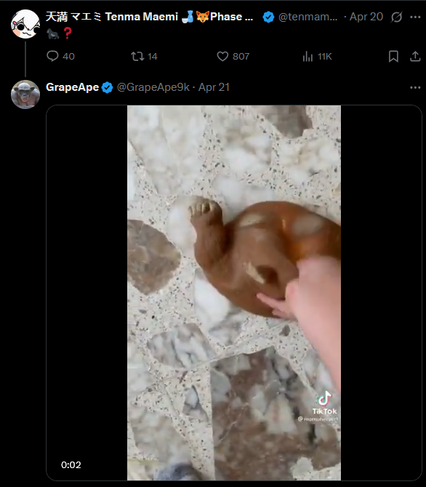Click the Grok icon beside Apr 20
The width and height of the screenshot is (426, 487).
tap(396, 17)
